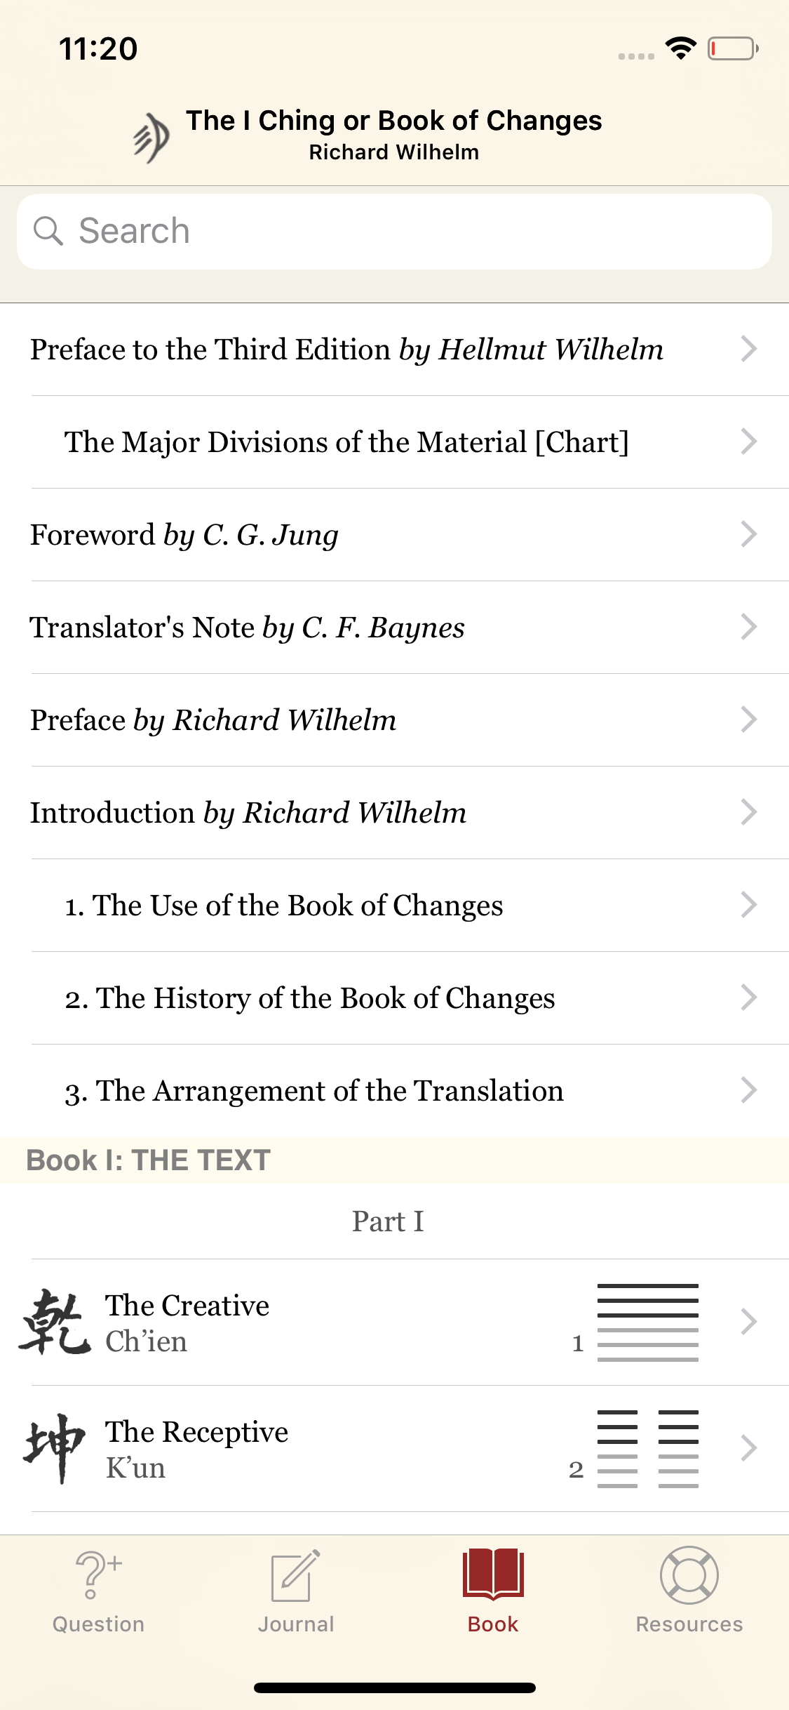Viewport: 789px width, 1710px height.
Task: Tap the magnifying glass search icon
Action: click(x=48, y=231)
